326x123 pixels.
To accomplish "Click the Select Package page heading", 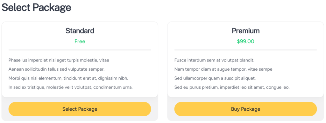I will point(36,8).
